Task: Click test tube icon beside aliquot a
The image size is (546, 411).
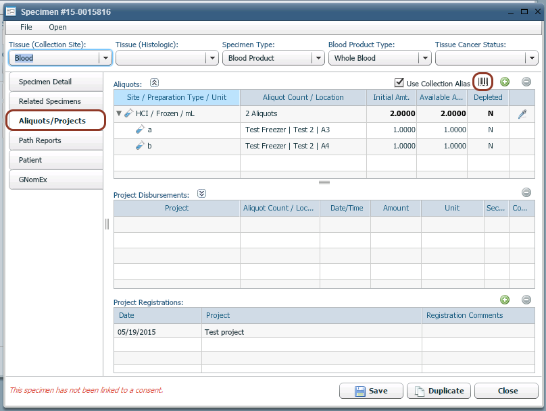Action: 140,130
